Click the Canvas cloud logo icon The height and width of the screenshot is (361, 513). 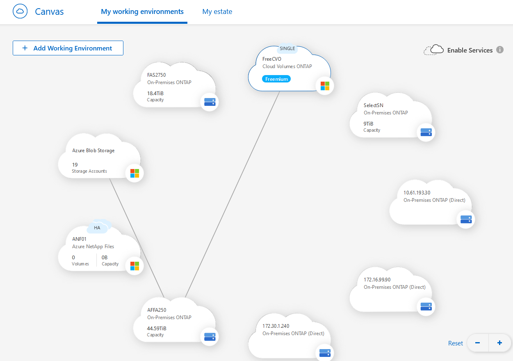coord(20,11)
